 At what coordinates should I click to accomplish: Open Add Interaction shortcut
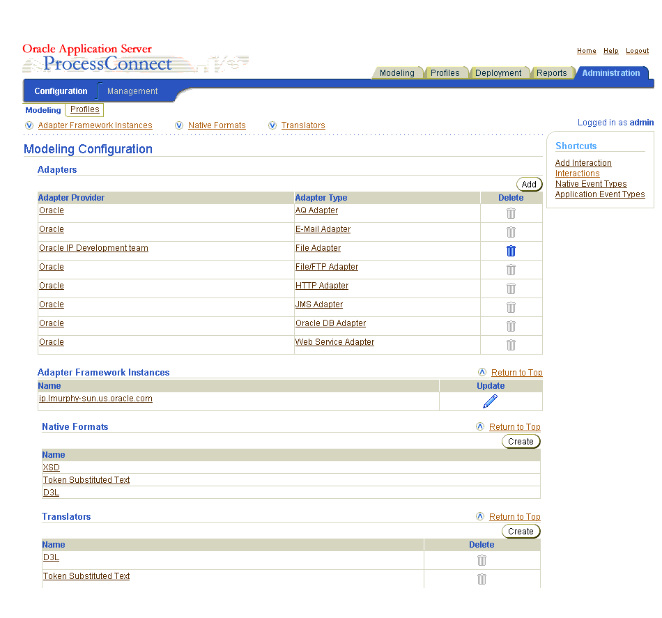pyautogui.click(x=583, y=163)
